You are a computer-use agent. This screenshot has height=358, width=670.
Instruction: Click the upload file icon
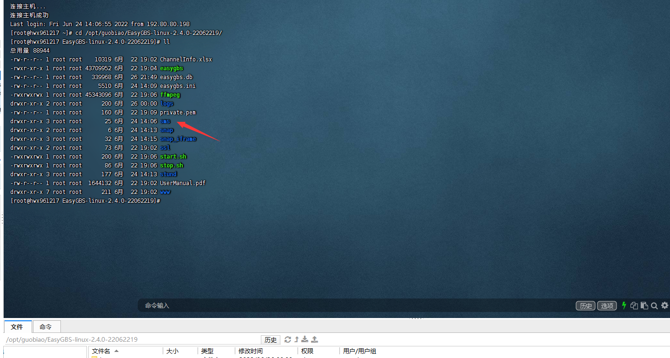pos(314,339)
